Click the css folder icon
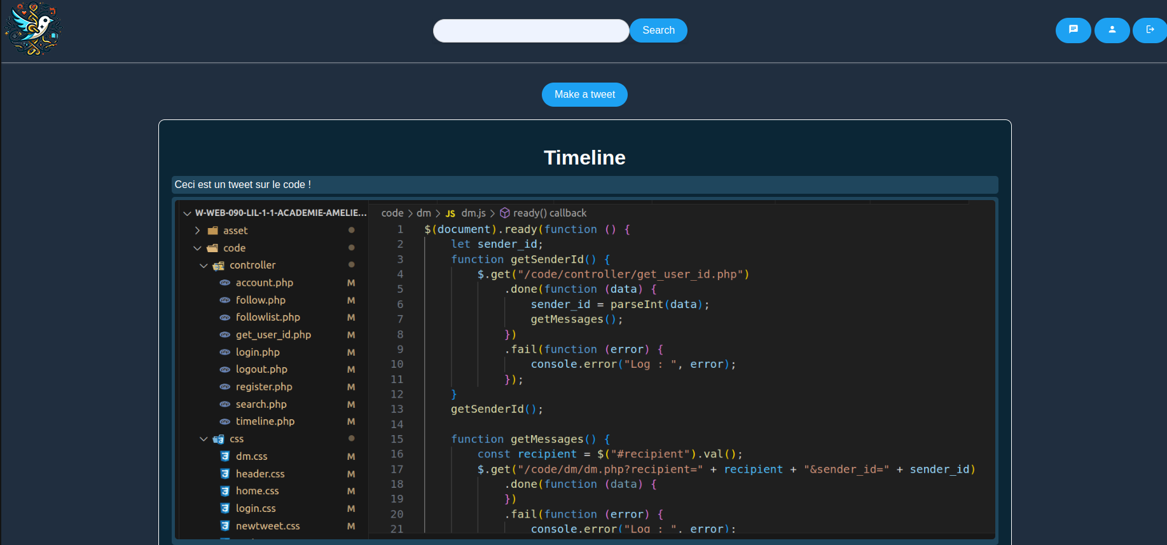Screen dimensions: 1167x545 coord(219,439)
